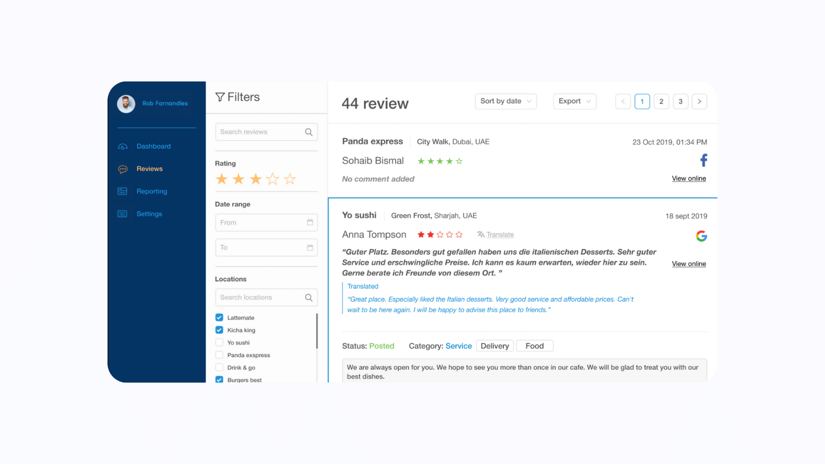The height and width of the screenshot is (464, 825).
Task: Click the search magnifier in the reviews search box
Action: tap(308, 132)
